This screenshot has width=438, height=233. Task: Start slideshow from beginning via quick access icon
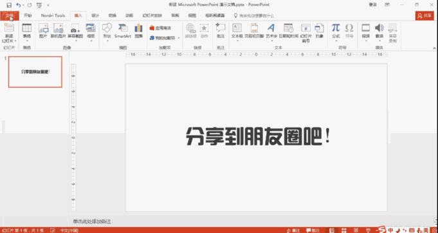(39, 5)
